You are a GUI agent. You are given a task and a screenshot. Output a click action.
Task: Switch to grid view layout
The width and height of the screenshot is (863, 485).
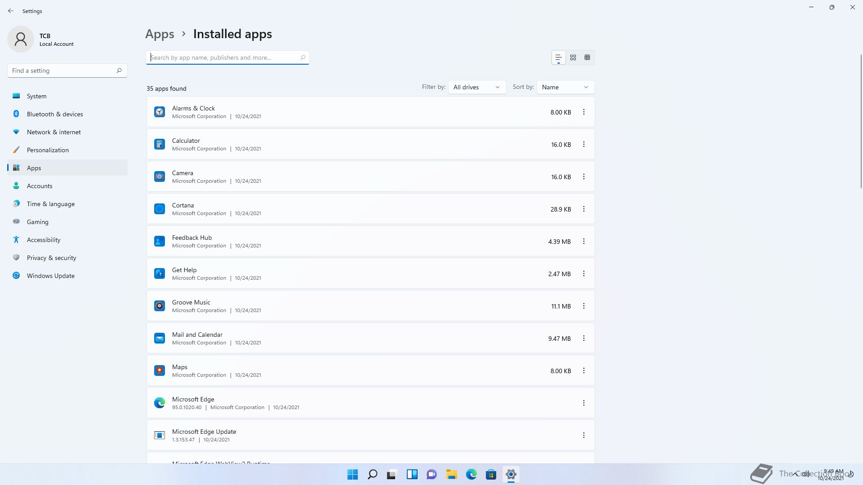[x=573, y=57]
